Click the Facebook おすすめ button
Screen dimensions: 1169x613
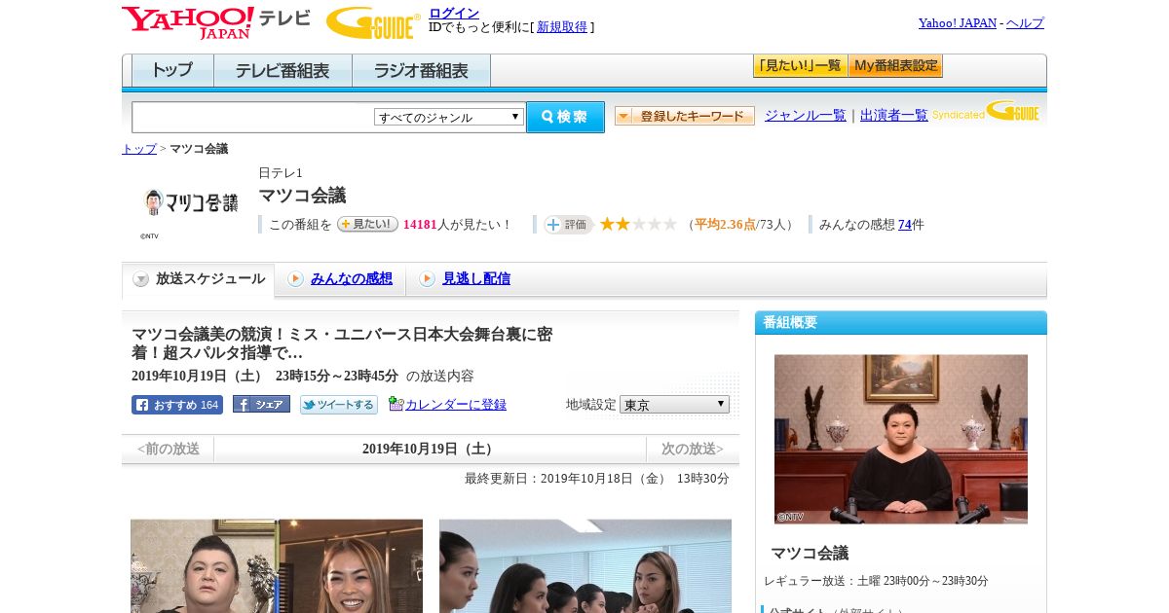(x=177, y=405)
